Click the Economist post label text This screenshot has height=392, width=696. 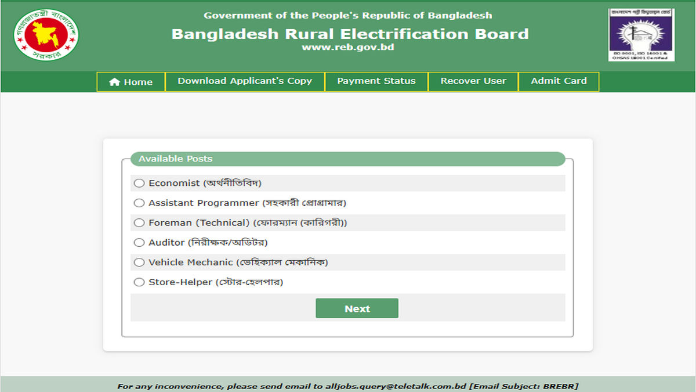(x=205, y=183)
